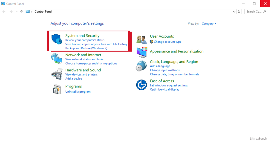
Task: Open recent locations dropdown arrow
Action: [17, 12]
